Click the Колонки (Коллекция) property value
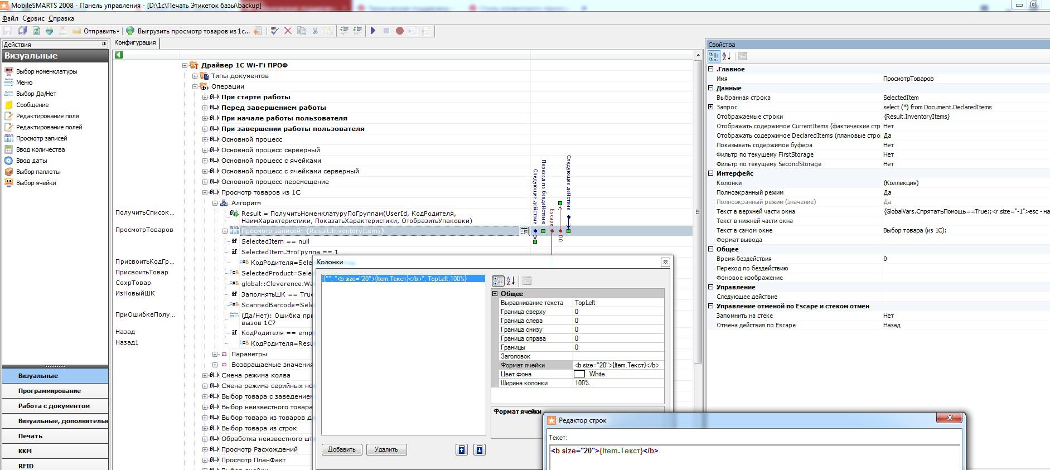Screen dimensions: 1050x470 [x=965, y=183]
